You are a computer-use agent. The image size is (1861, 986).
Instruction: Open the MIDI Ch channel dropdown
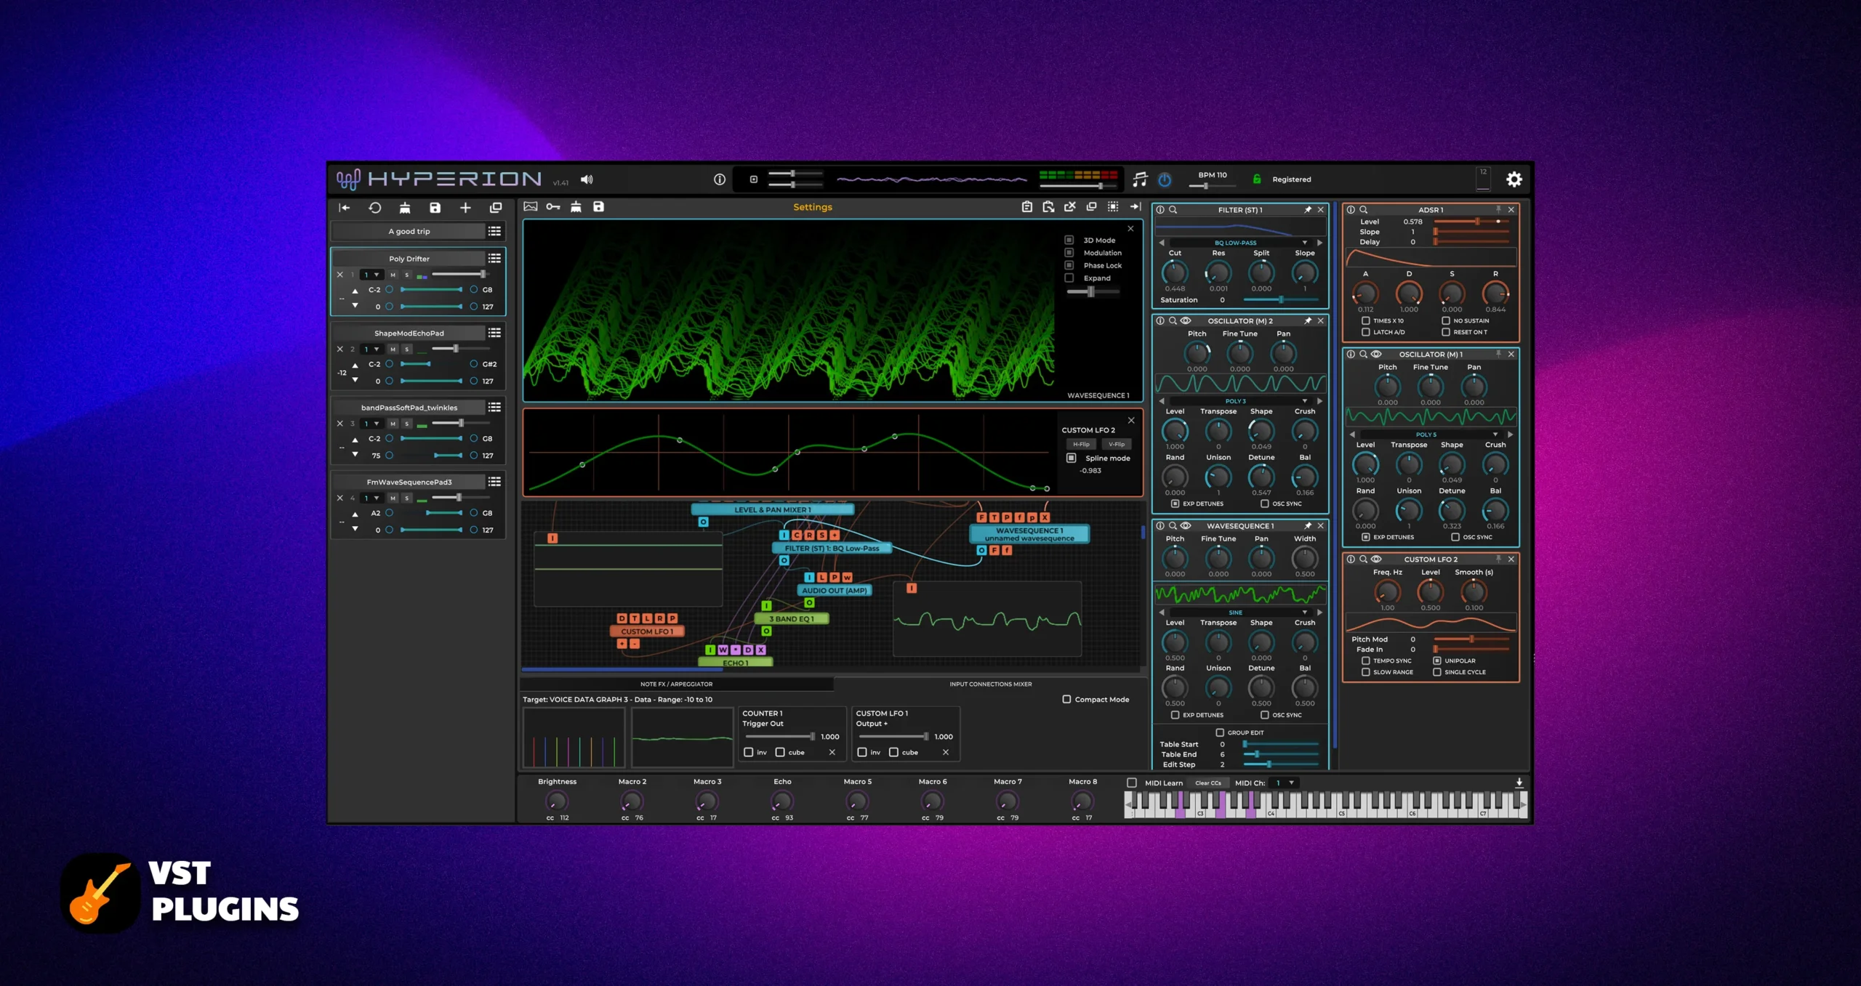(x=1284, y=783)
